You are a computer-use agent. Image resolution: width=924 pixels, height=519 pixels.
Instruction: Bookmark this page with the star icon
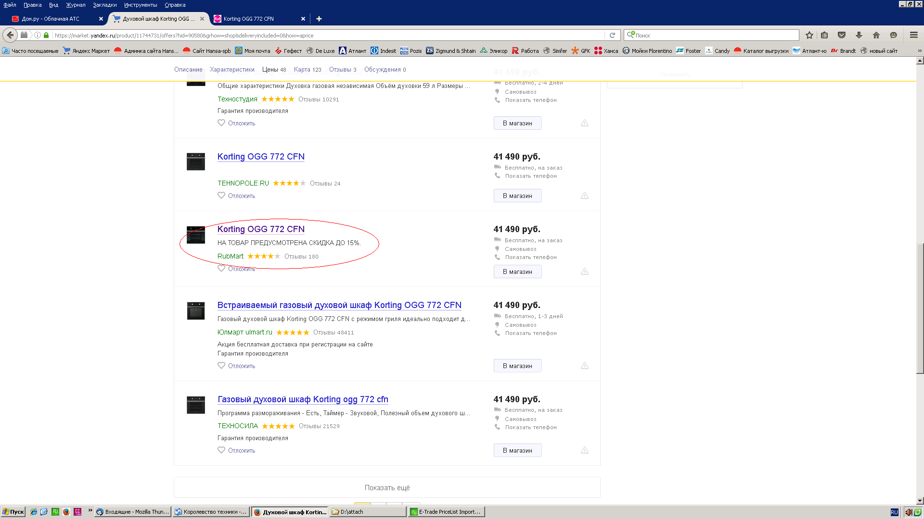[x=809, y=35]
